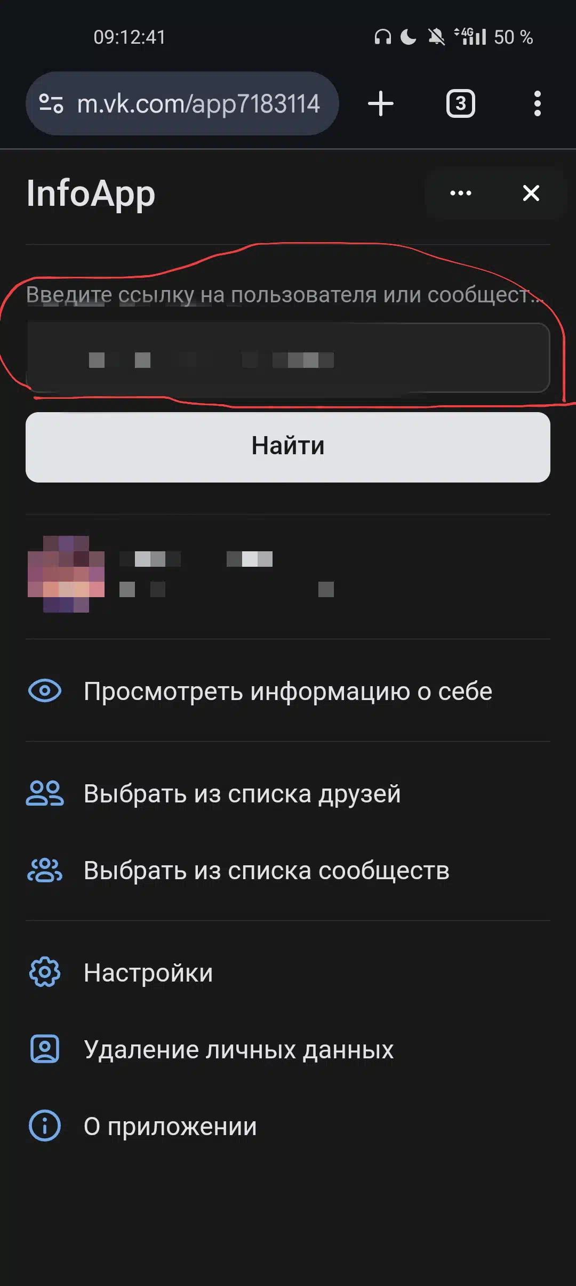The image size is (576, 1286).
Task: Open a new browser tab with plus icon
Action: 380,103
